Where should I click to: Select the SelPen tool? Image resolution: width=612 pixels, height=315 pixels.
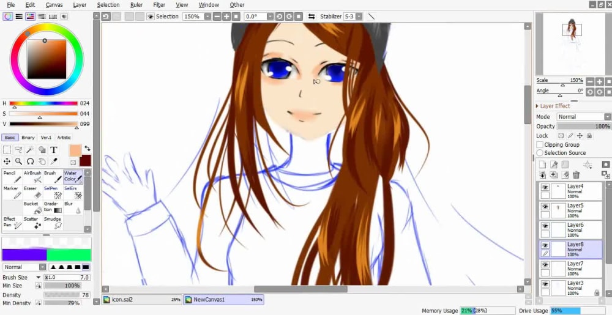(x=53, y=192)
